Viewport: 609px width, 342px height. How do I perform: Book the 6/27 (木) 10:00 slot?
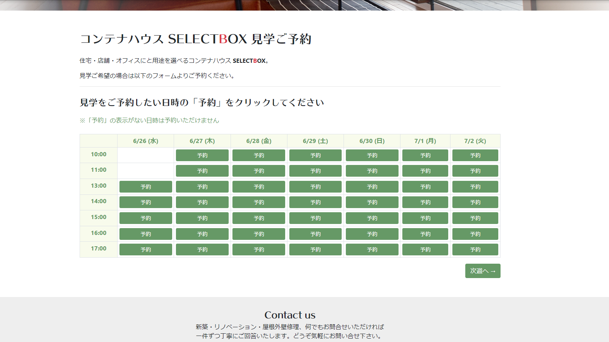(202, 155)
